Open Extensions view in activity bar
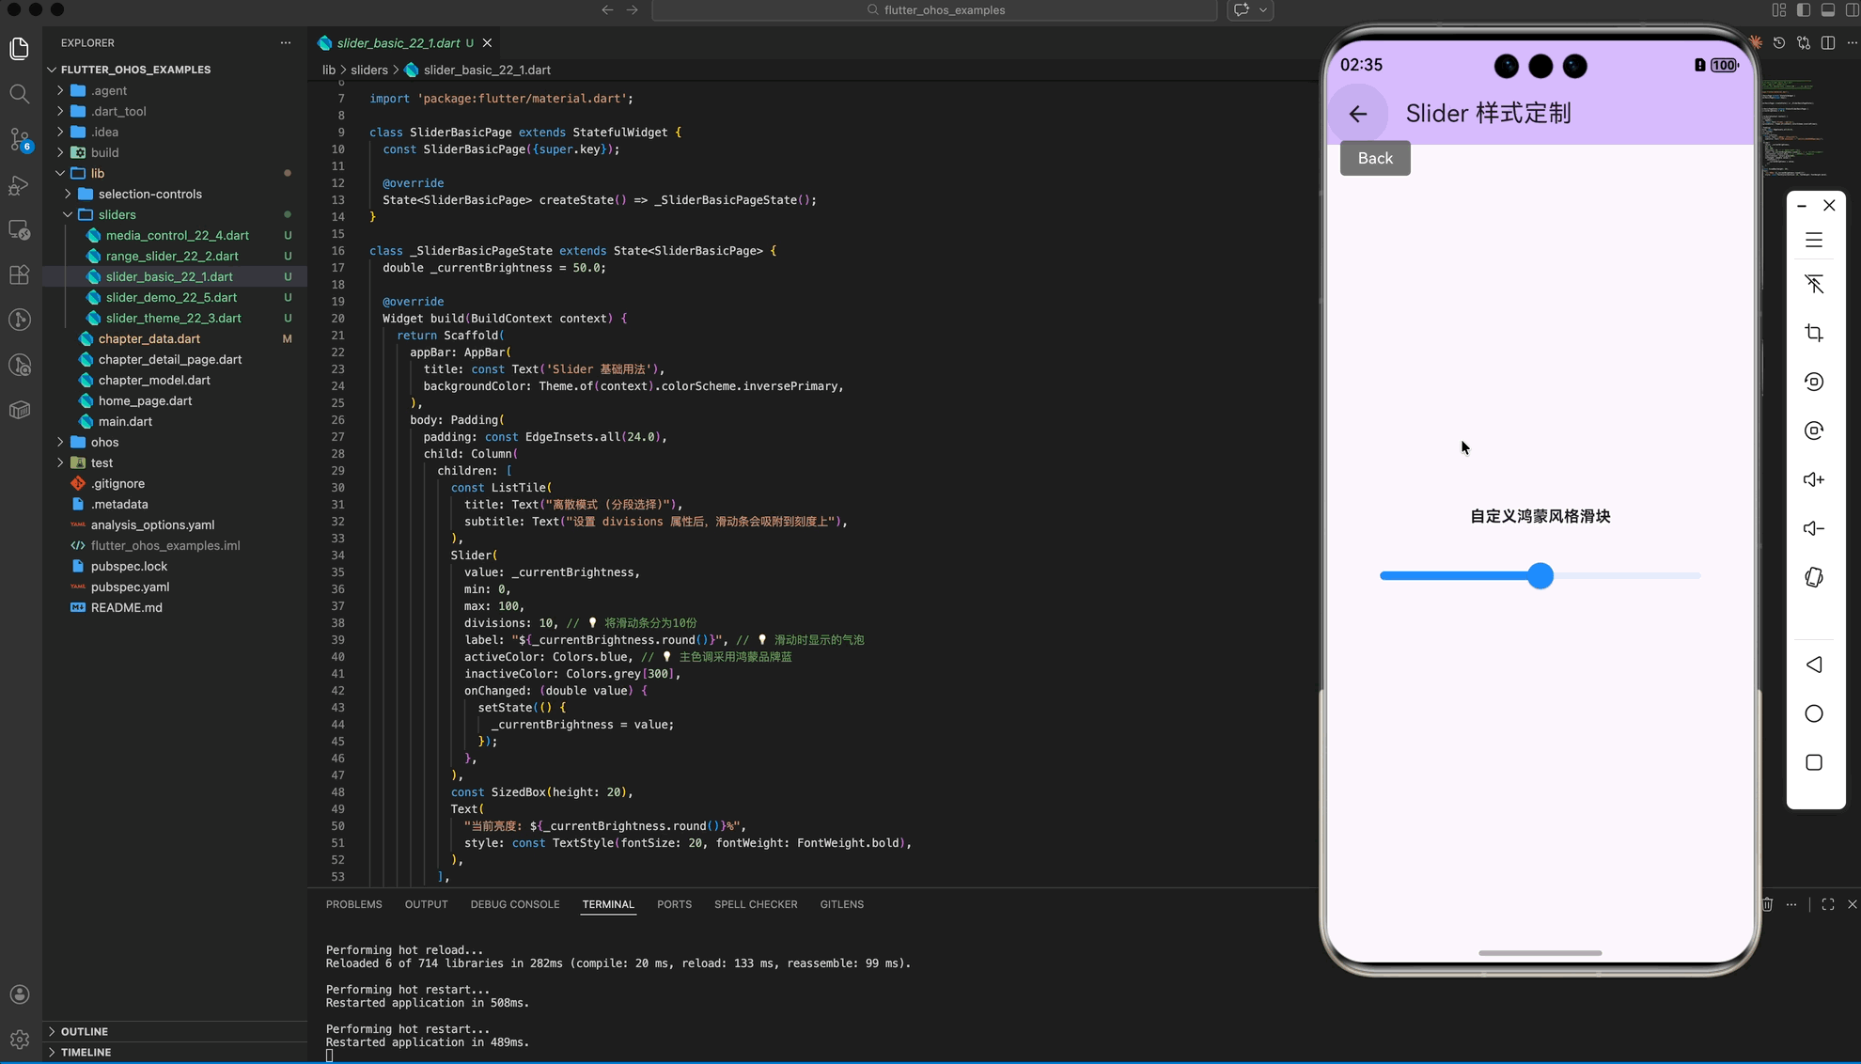Screen dimensions: 1861x1064 pyautogui.click(x=20, y=274)
